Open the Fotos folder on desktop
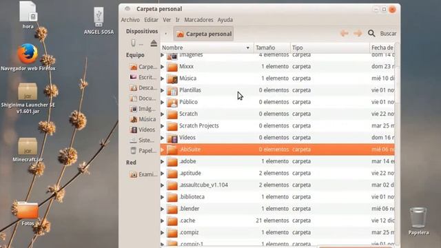Viewport: 441px width, 248px height. click(28, 210)
